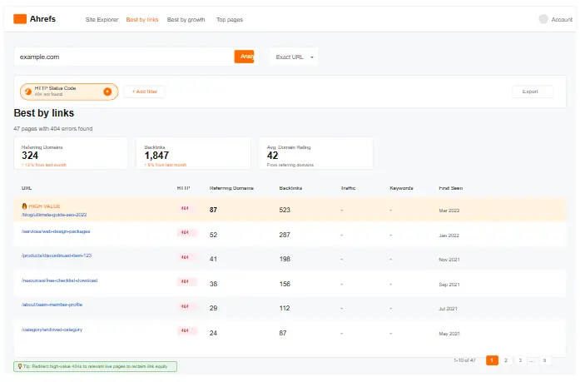Click the 87 referring domains value
This screenshot has width=580, height=382.
click(213, 210)
